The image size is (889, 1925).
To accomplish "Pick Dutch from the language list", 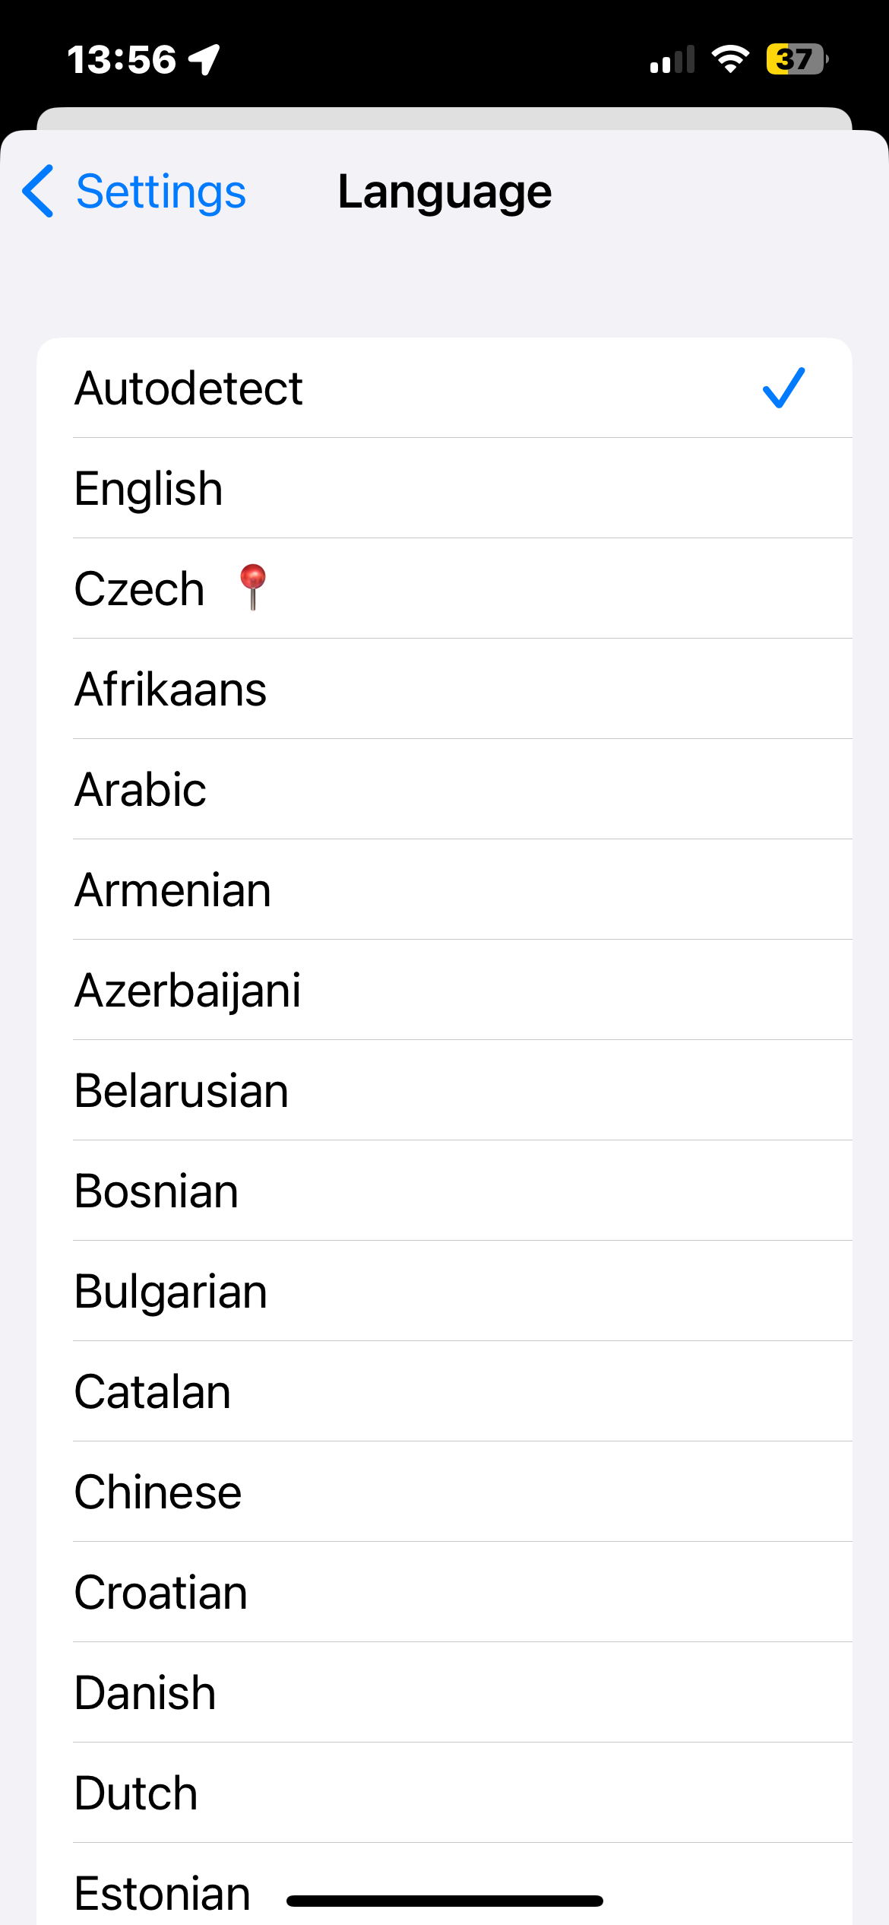I will tap(136, 1793).
